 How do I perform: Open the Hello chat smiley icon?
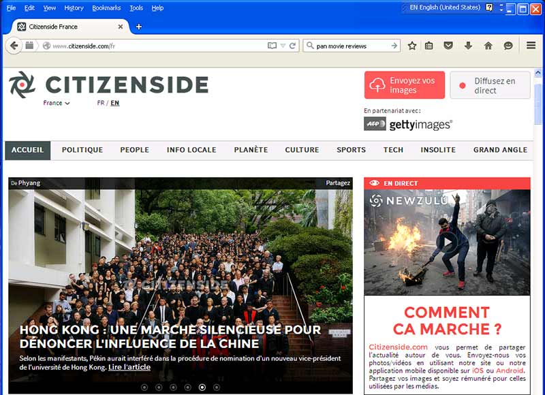(508, 46)
